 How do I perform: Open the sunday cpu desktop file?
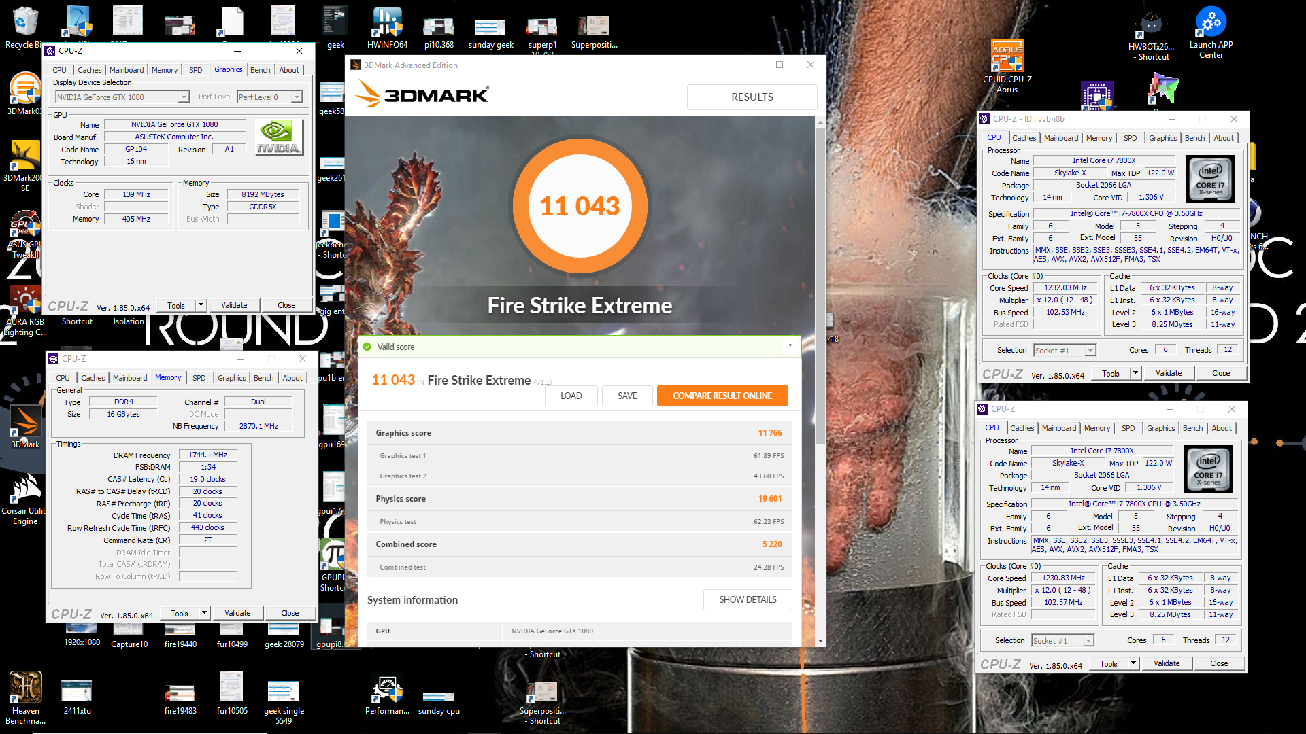[439, 702]
